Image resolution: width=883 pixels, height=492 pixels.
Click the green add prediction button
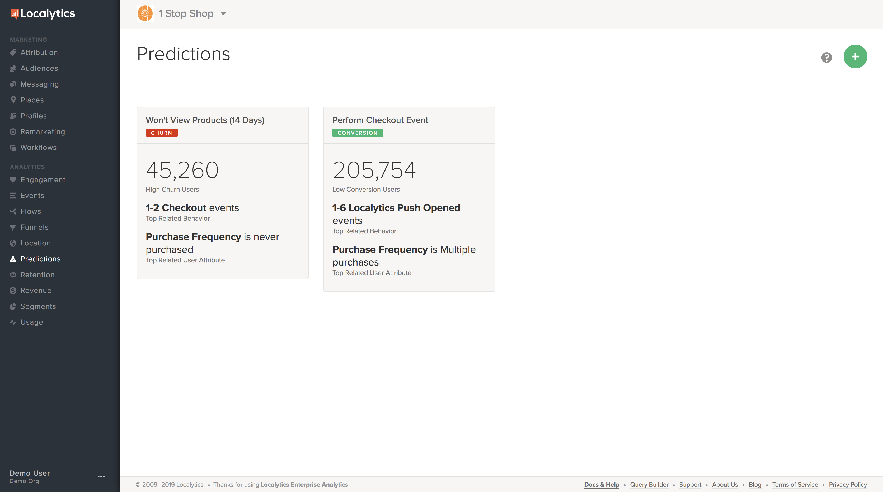(855, 56)
